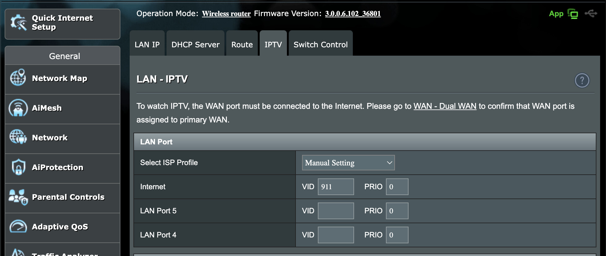606x256 pixels.
Task: Open firmware version 3.0.0.6.102_36801 link
Action: click(x=353, y=14)
